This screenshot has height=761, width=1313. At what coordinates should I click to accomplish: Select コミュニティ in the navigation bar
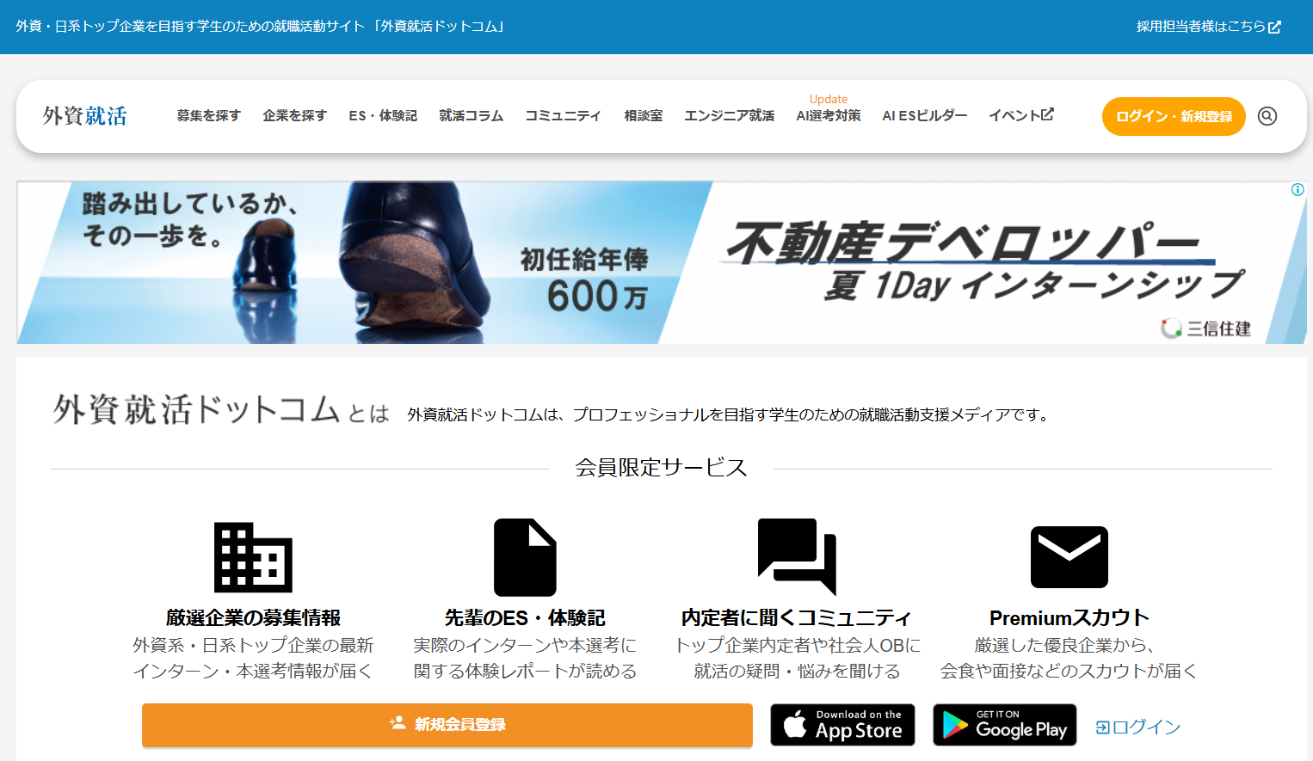(x=563, y=116)
